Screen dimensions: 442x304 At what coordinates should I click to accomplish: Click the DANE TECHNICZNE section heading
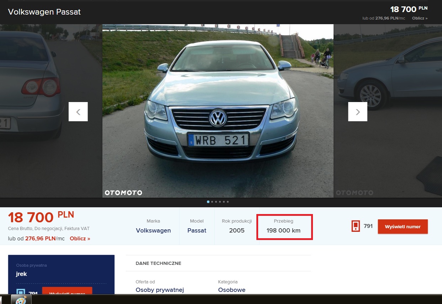pyautogui.click(x=159, y=263)
